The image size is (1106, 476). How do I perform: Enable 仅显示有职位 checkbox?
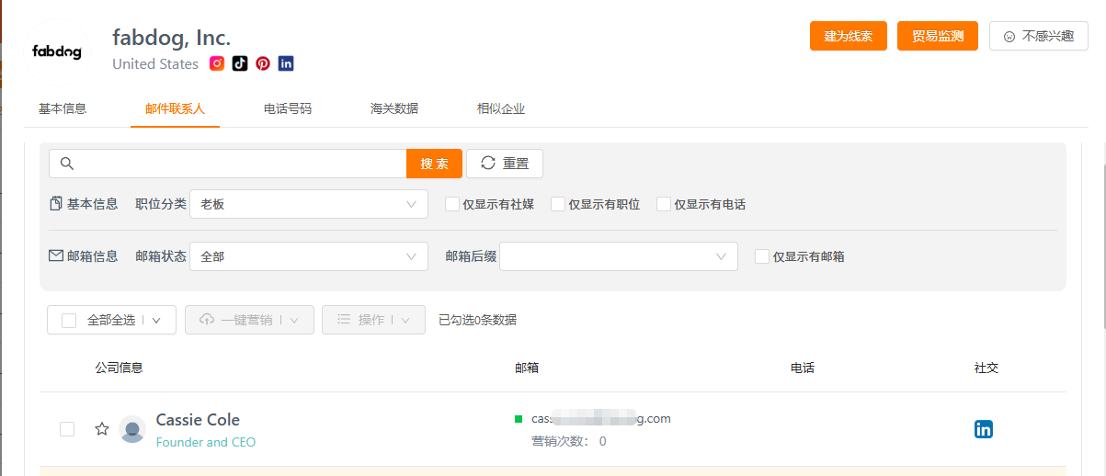pyautogui.click(x=558, y=204)
